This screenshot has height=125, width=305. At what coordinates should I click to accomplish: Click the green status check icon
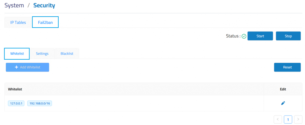point(244,36)
